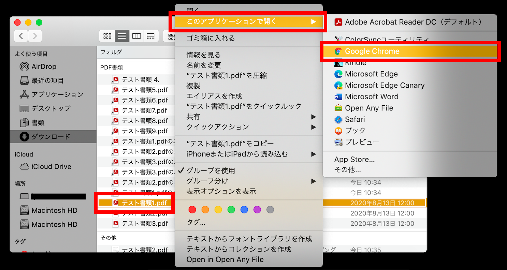
Task: Apply the orange tag color
Action: tap(205, 209)
